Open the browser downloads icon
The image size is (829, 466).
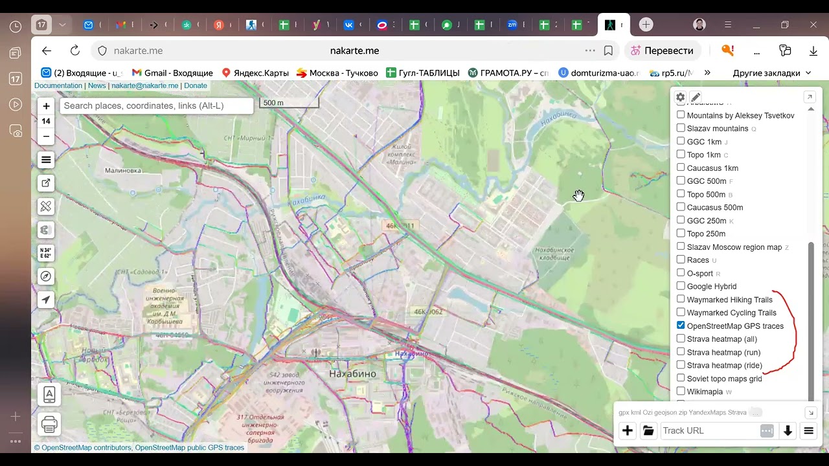click(x=813, y=50)
